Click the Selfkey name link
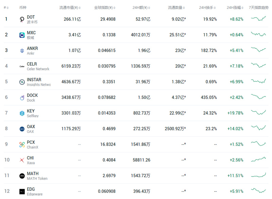This screenshot has width=272, height=199. click(33, 115)
